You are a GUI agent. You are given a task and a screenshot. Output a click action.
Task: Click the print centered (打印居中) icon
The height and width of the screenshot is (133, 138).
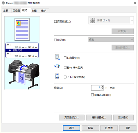pos(57,57)
